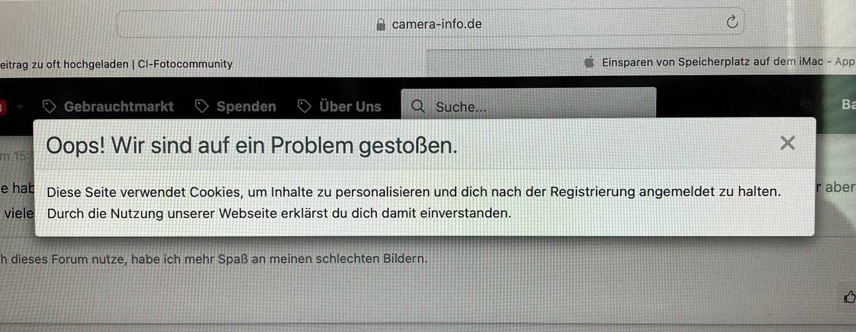Screen dimensions: 856x332
Task: Click the padlock icon beside camera-info.de
Action: (x=381, y=25)
